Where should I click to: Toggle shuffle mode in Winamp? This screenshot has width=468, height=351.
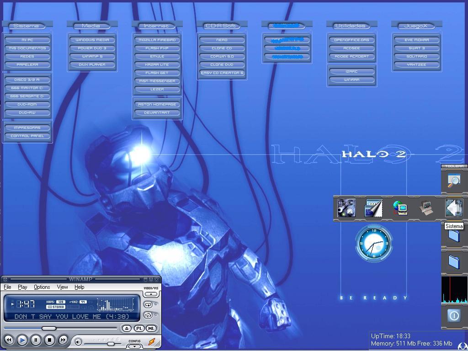(x=148, y=315)
